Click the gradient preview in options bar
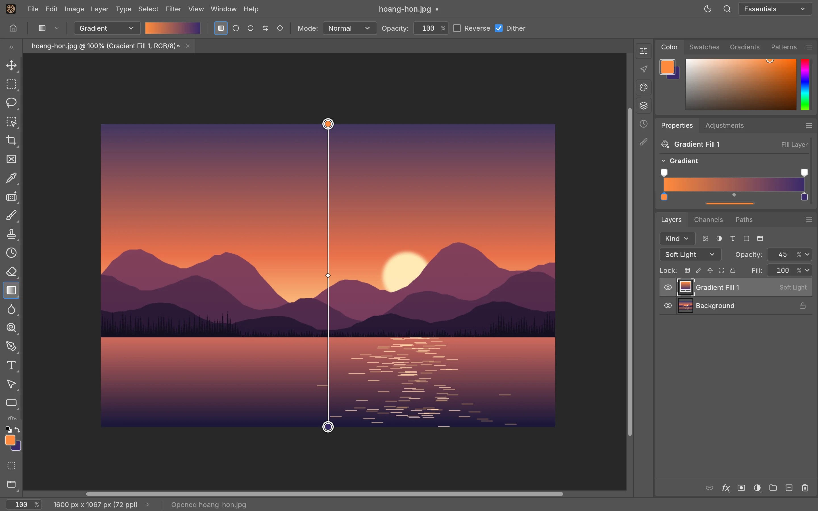 (172, 28)
